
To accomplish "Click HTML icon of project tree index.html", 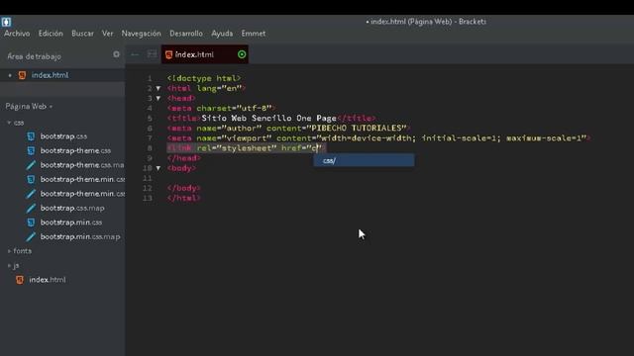I will tap(20, 280).
